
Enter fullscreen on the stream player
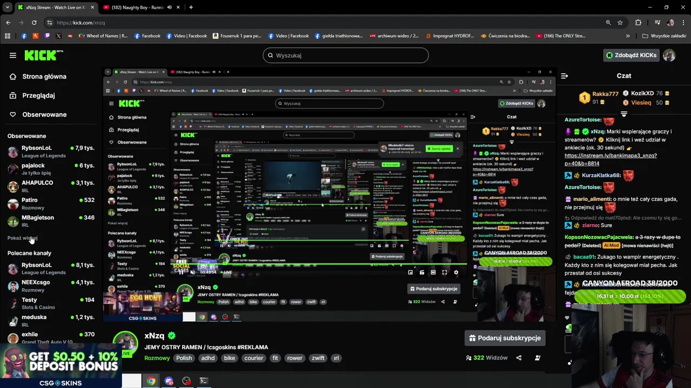(444, 272)
